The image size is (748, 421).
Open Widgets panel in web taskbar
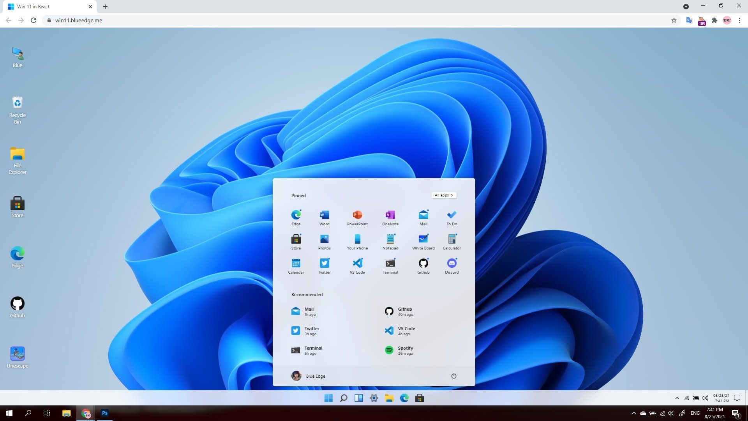[359, 398]
